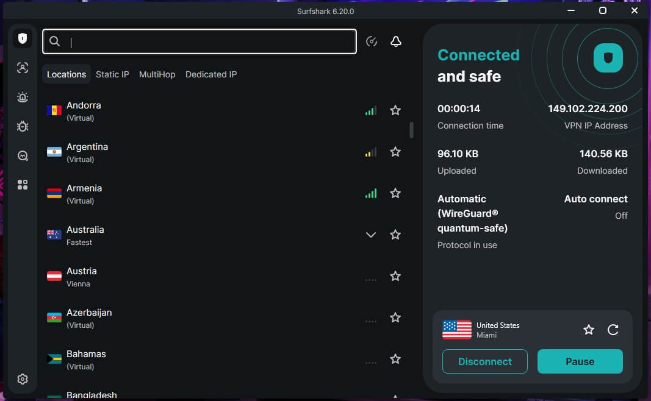Screen dimensions: 651x401
Task: Favorite Armenia with its star
Action: click(x=395, y=193)
